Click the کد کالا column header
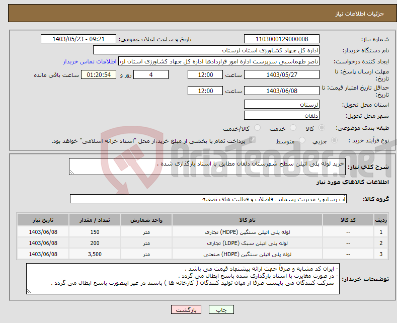 (348, 220)
